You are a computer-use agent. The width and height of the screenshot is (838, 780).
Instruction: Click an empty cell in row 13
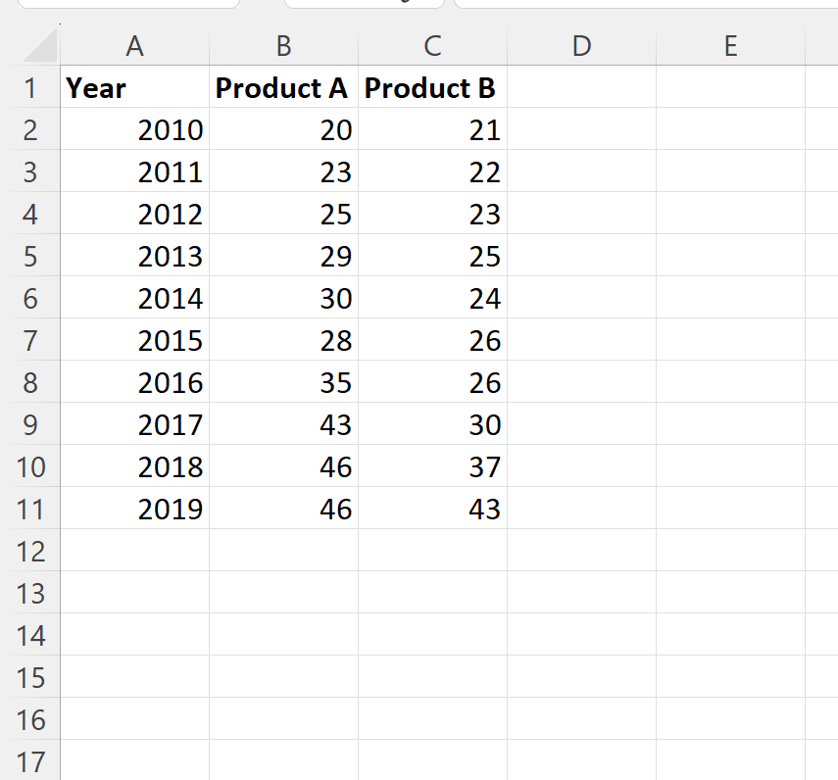point(581,593)
